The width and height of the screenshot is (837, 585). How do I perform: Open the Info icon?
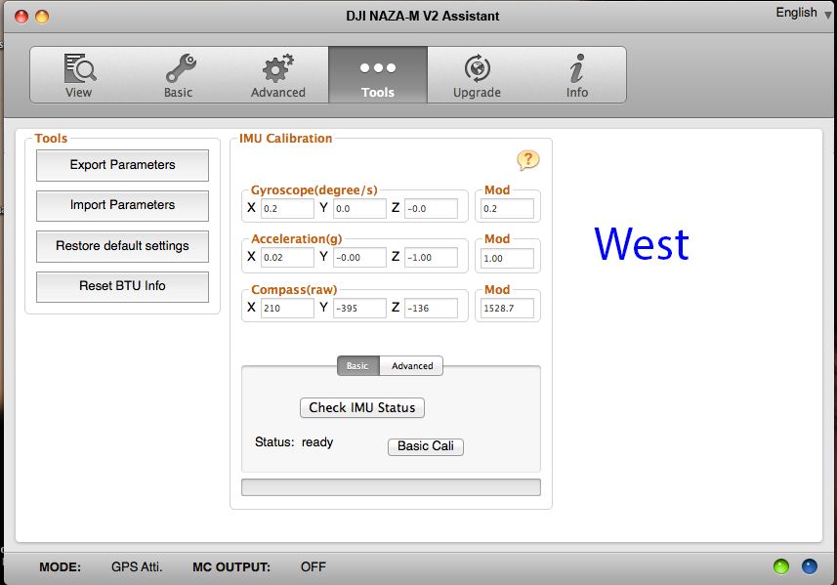(x=577, y=67)
